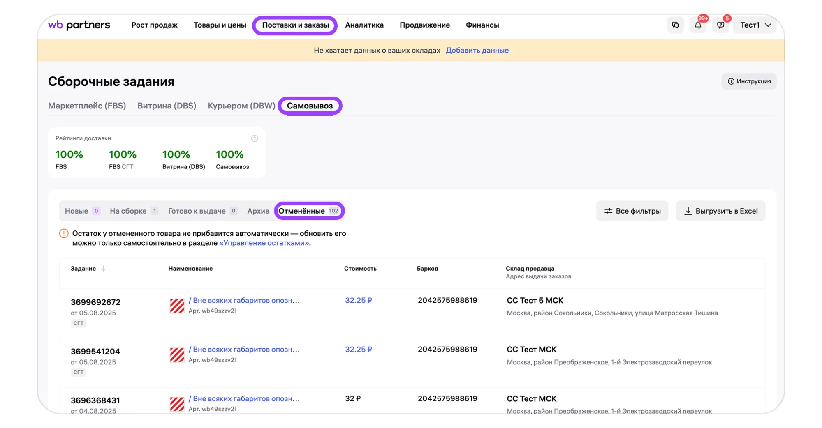Open the Аналитика menu
Viewport: 822px width, 428px height.
tap(364, 25)
